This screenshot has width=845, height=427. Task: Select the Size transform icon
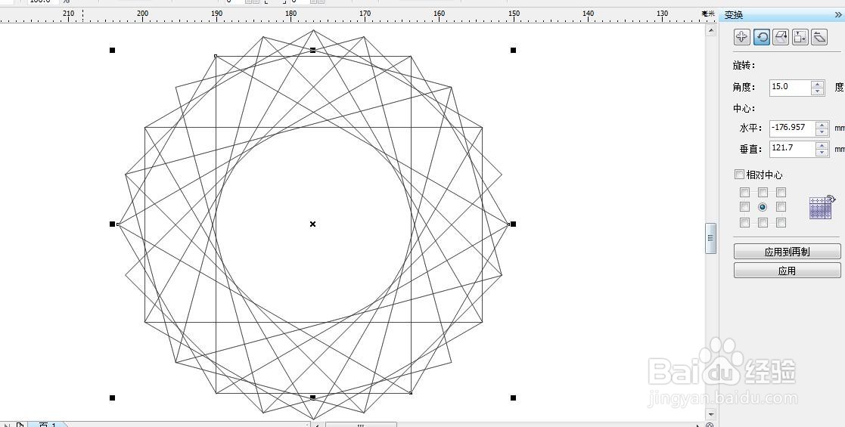[800, 36]
